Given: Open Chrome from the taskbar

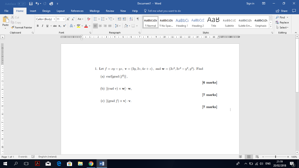Looking at the screenshot, I should coord(91,163).
